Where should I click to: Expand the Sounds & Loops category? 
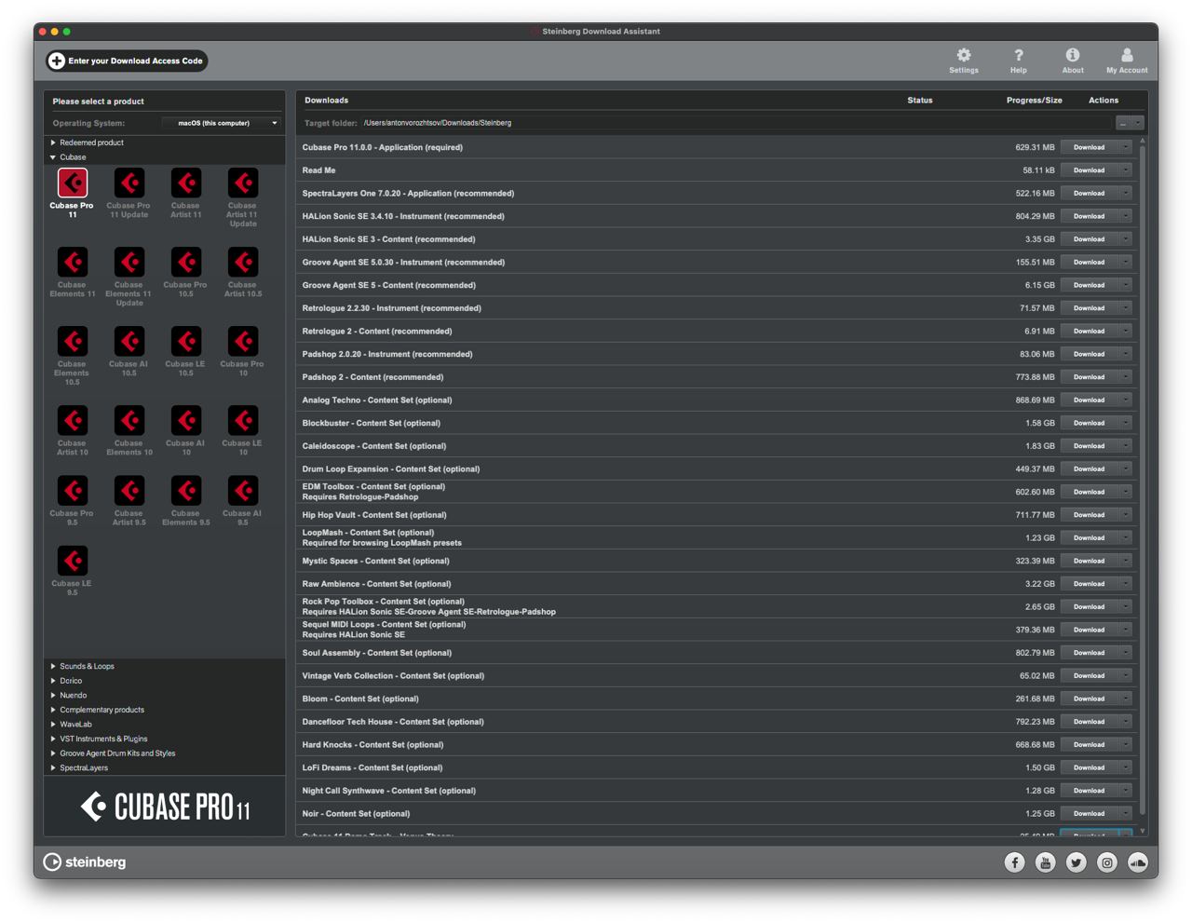click(53, 666)
